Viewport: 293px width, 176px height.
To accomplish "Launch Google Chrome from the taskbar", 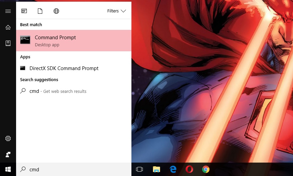I will (206, 169).
